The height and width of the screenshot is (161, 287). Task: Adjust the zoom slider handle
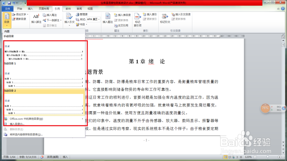pyautogui.click(x=268, y=157)
